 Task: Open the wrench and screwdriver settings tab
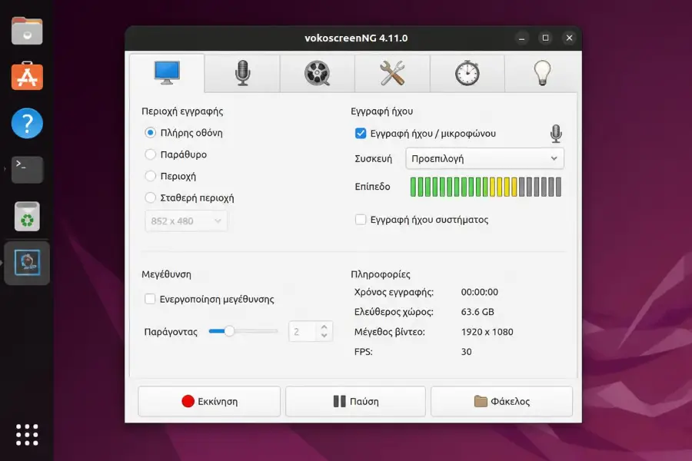point(392,73)
